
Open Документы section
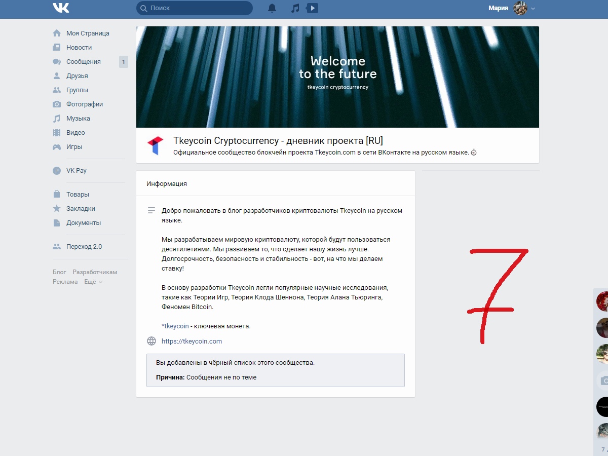(x=84, y=222)
